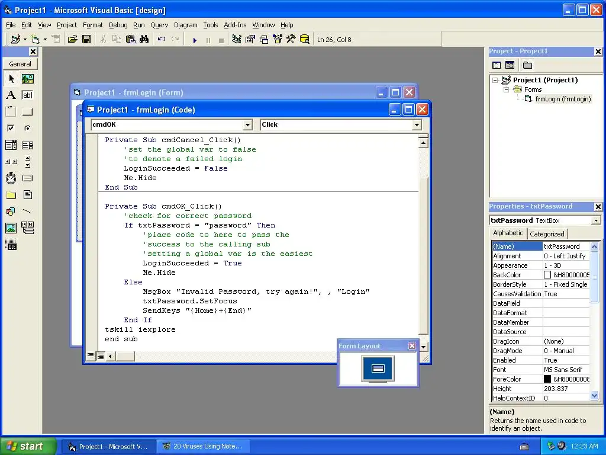Screen dimensions: 606x455
Task: Select the OptionButton tool in toolbox
Action: 27,128
